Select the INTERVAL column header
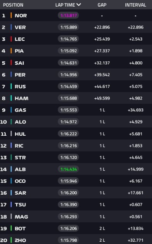This screenshot has width=152, height=244. [135, 5]
